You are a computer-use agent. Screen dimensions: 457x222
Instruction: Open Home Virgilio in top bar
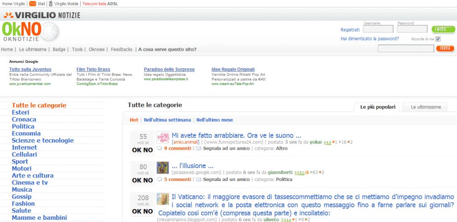tap(13, 4)
